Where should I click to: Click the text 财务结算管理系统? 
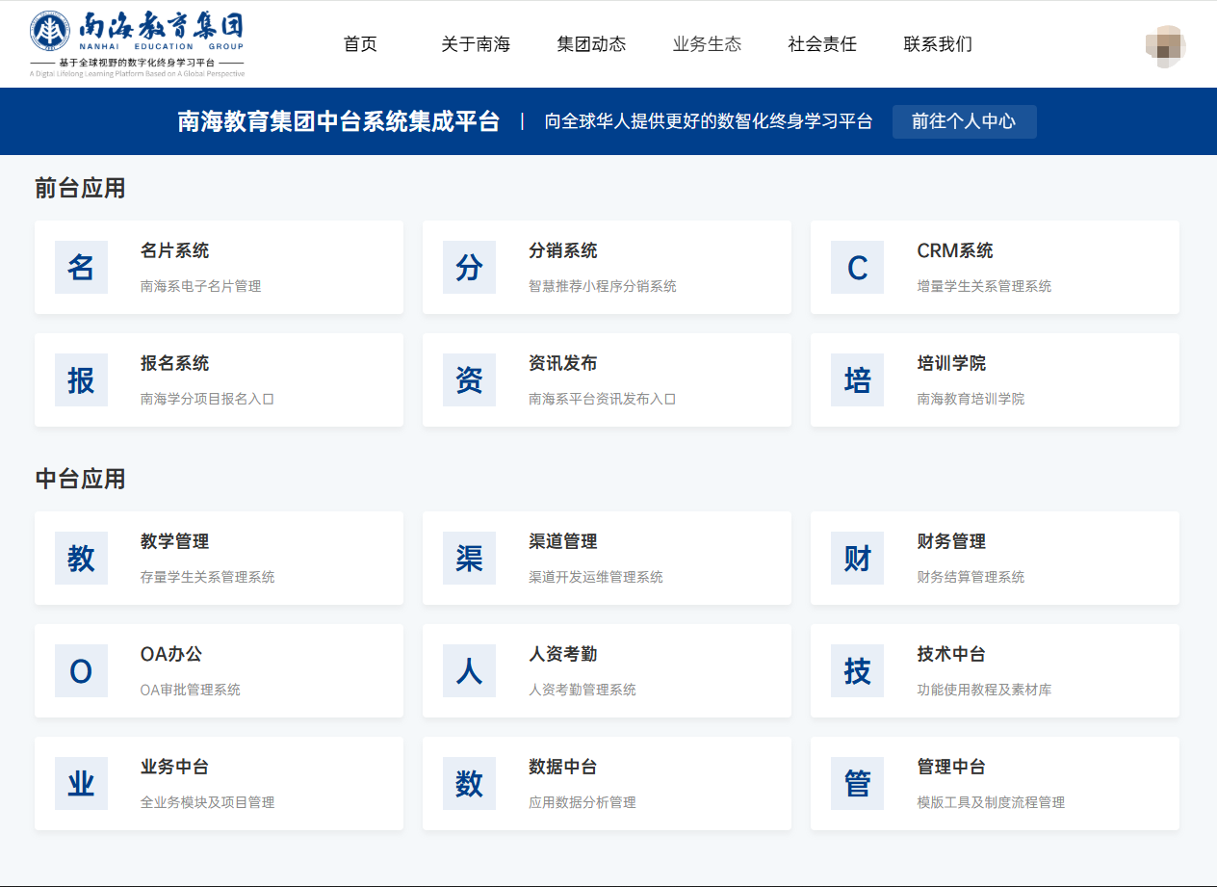[x=971, y=577]
